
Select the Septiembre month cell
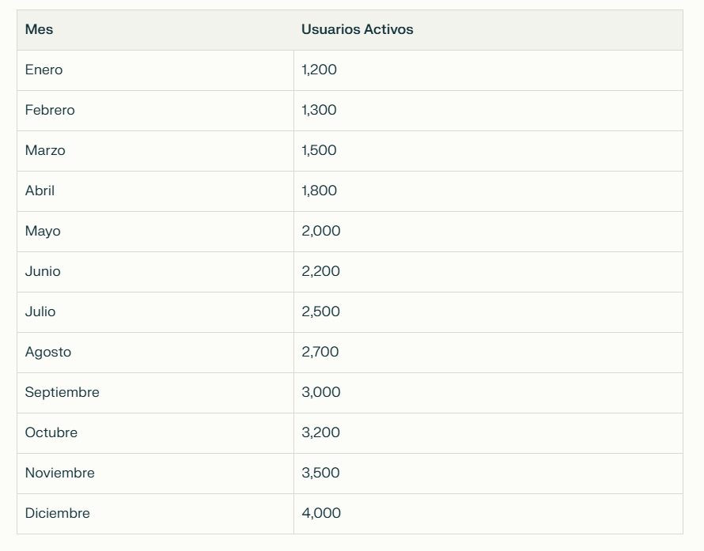[x=155, y=393]
